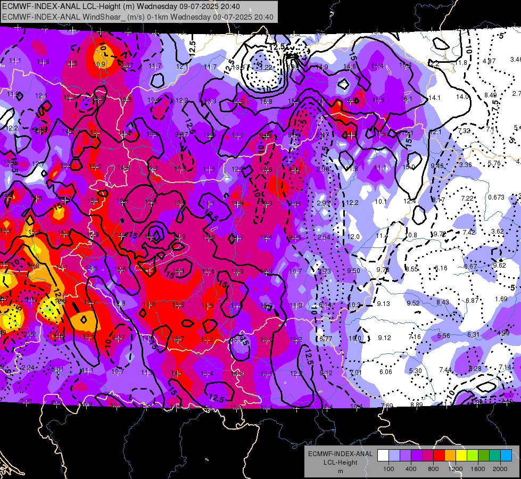The image size is (521, 479).
Task: Click the grid value 0.673
Action: 496,197
